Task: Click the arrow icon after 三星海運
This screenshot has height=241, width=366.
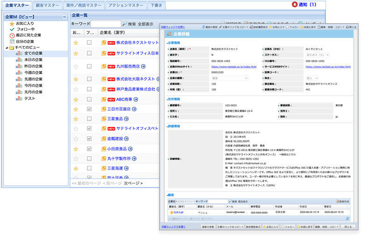Action: (x=126, y=168)
